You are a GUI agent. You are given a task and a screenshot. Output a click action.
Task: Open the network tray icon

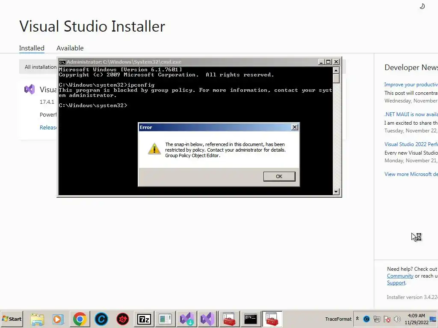[376, 319]
